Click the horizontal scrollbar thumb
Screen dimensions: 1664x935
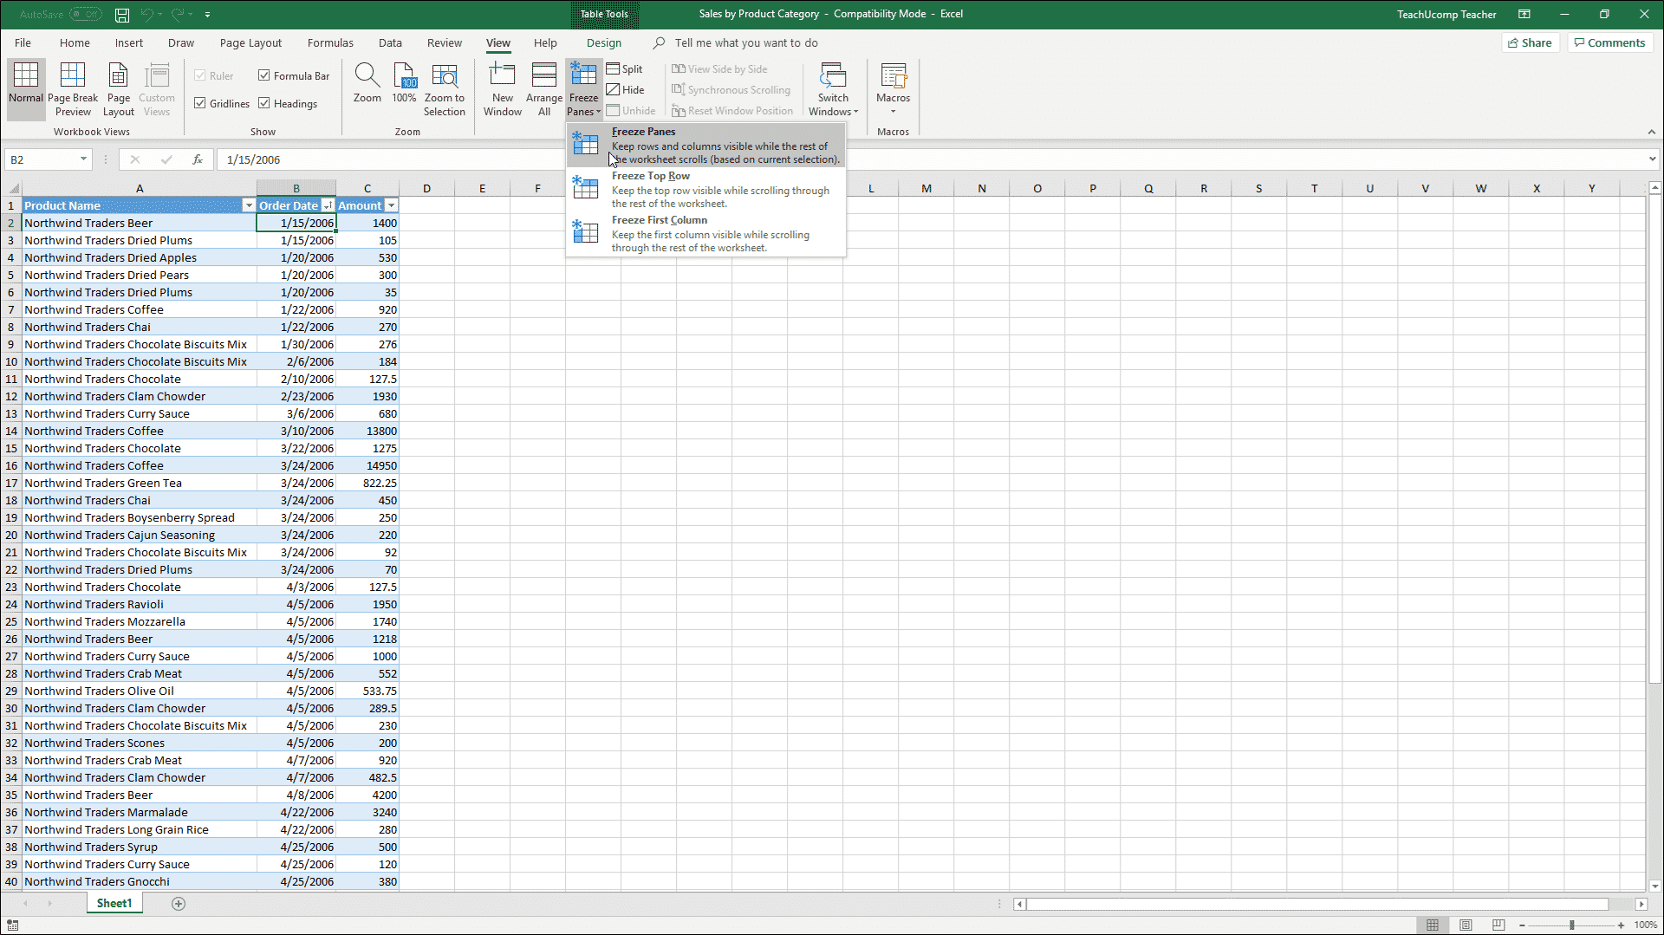pos(1317,904)
